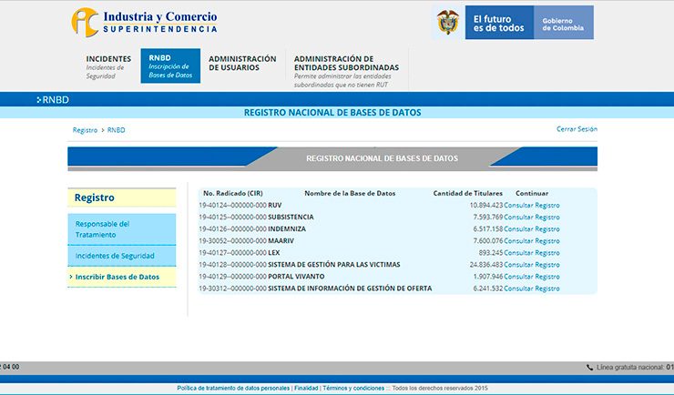
Task: Click the Registro breadcrumb link
Action: (x=85, y=130)
